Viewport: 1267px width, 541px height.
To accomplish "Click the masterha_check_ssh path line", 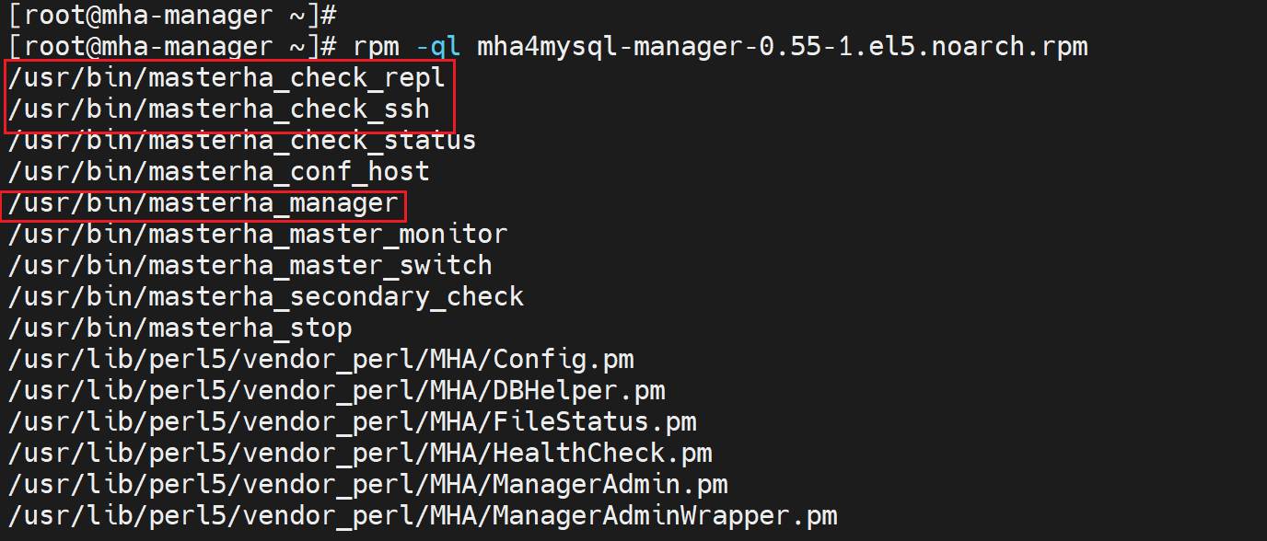I will click(219, 109).
